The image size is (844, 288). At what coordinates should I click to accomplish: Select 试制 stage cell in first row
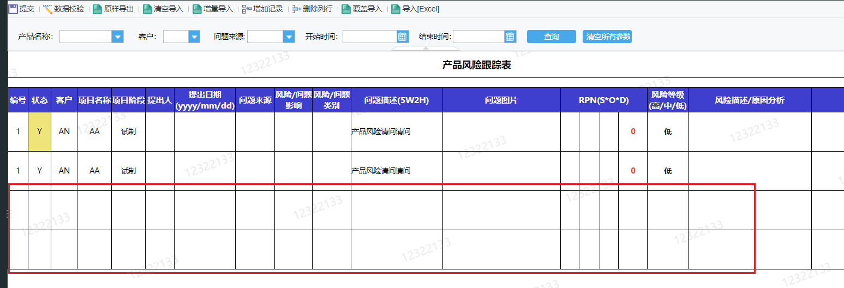[129, 131]
